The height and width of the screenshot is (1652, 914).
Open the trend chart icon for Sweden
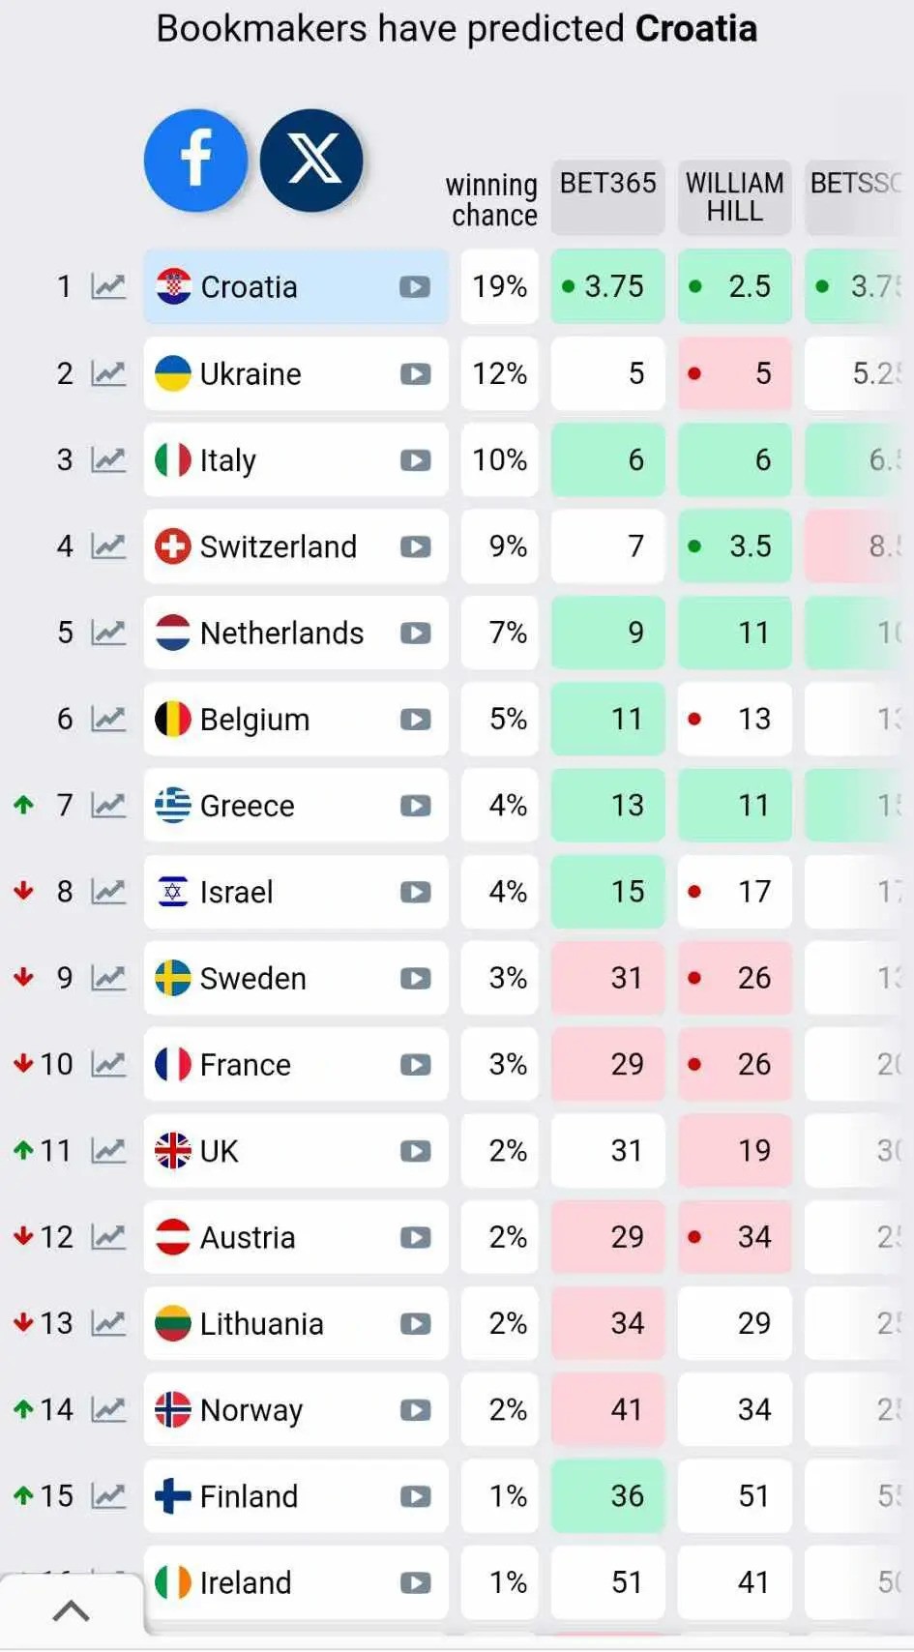click(108, 978)
